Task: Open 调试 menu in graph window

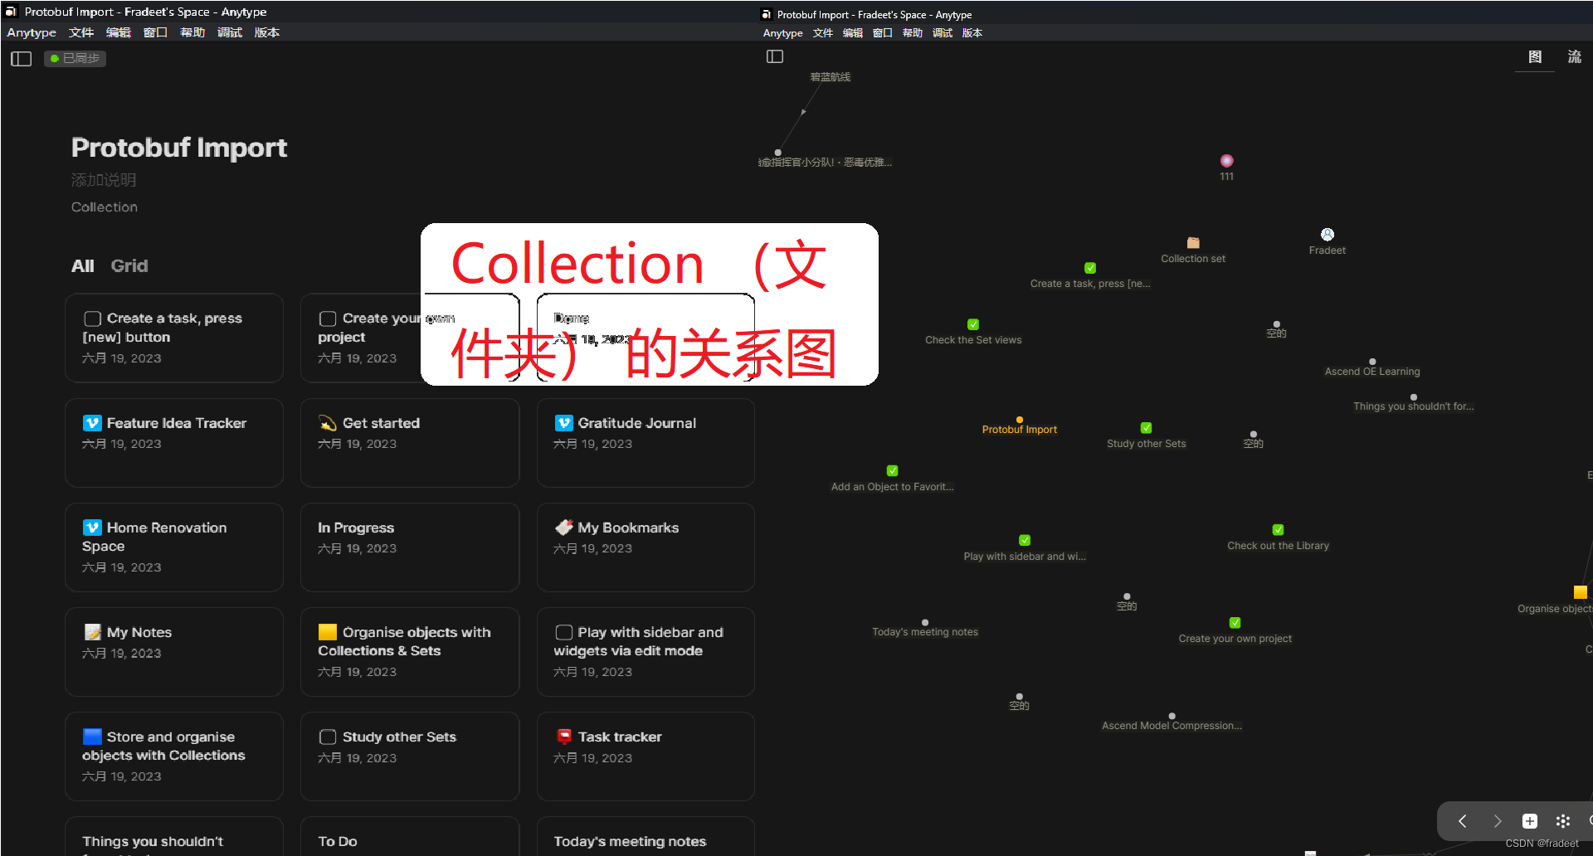Action: 943,33
